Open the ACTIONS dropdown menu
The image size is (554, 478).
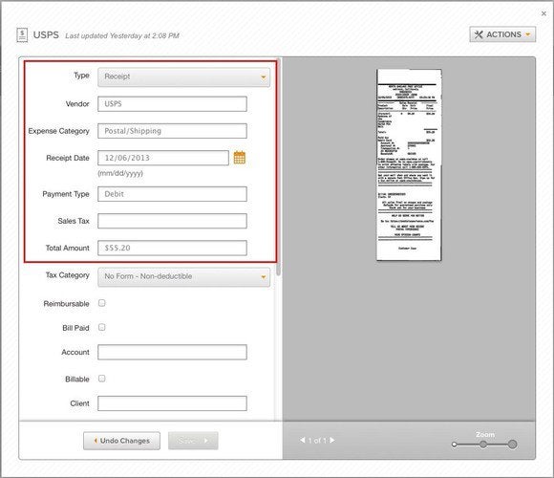coord(502,34)
